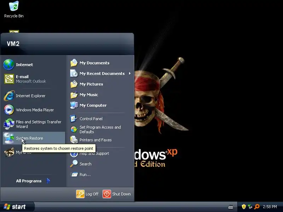Click the Shut Down text
The height and width of the screenshot is (212, 283).
(121, 194)
